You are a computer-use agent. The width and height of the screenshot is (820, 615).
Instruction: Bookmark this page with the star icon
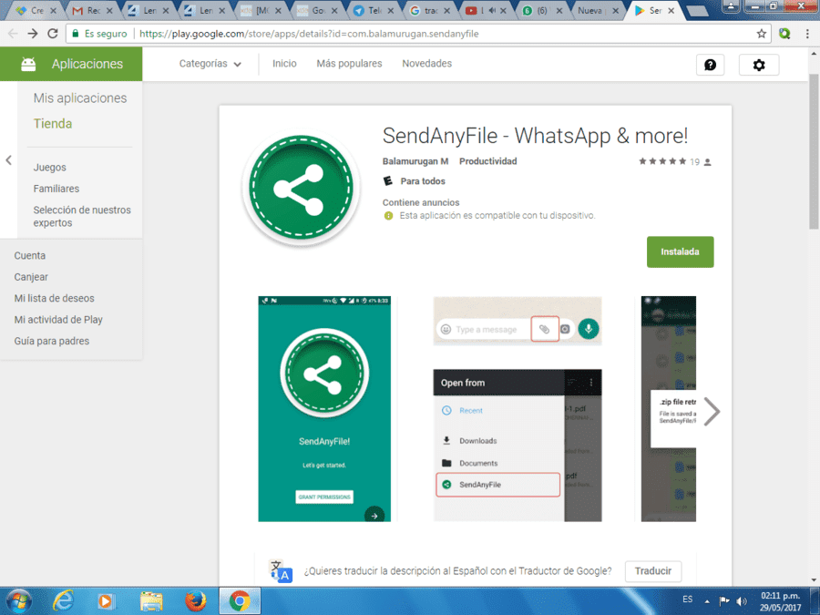pyautogui.click(x=762, y=34)
